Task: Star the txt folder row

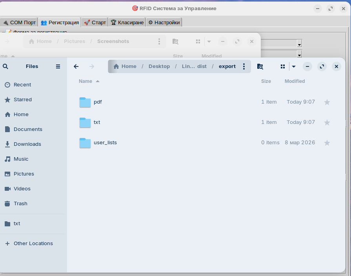Action: [327, 122]
